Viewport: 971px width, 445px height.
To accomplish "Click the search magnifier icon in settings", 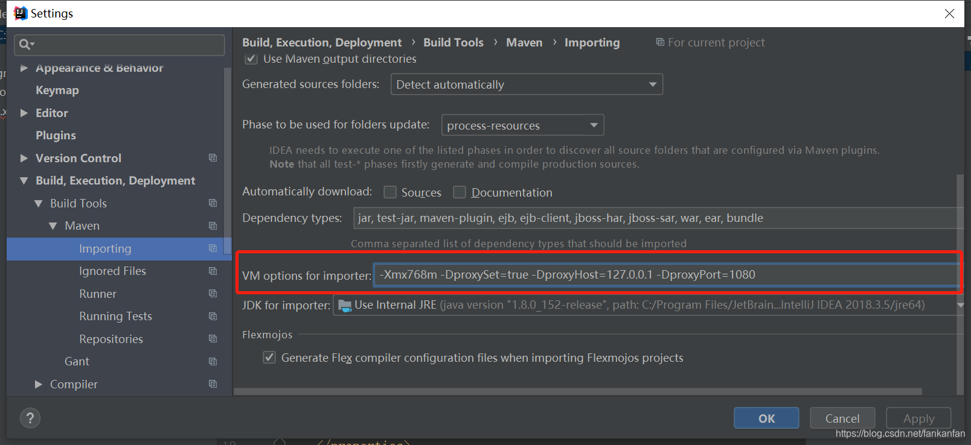I will pos(25,44).
